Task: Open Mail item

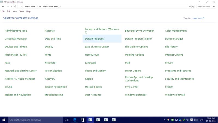Action: click(127, 63)
